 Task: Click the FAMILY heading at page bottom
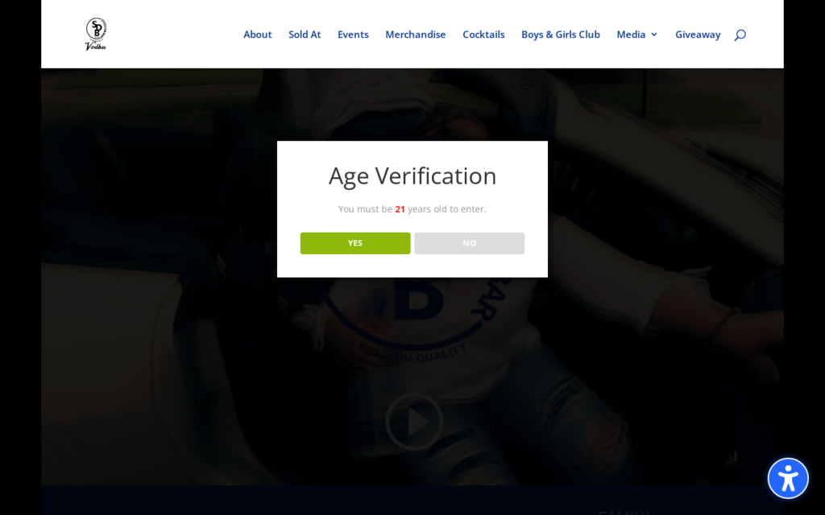pyautogui.click(x=623, y=512)
